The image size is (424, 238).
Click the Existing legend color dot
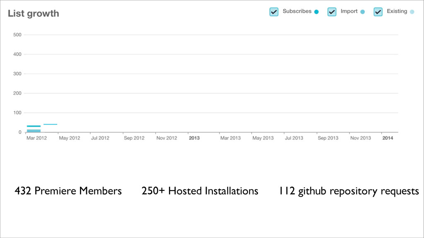point(412,12)
